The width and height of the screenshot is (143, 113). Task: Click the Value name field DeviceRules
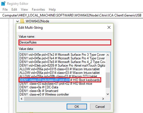65,42
